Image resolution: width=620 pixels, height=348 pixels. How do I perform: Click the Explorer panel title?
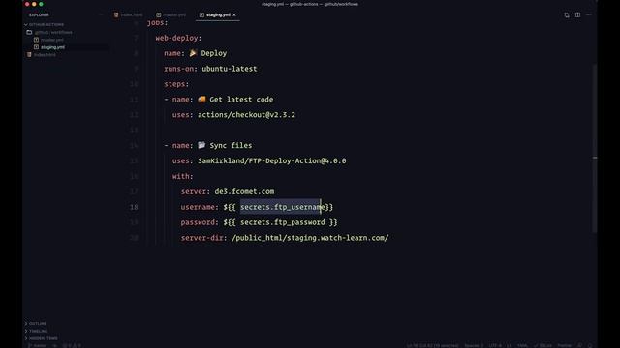point(39,15)
